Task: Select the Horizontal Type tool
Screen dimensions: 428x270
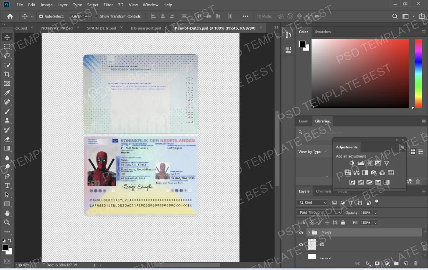Action: pyautogui.click(x=7, y=186)
